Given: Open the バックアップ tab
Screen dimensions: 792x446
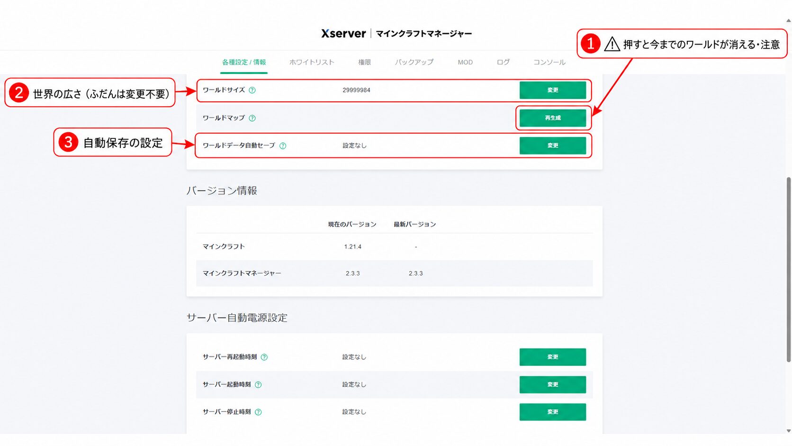Looking at the screenshot, I should 414,62.
